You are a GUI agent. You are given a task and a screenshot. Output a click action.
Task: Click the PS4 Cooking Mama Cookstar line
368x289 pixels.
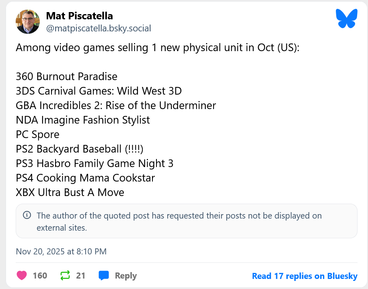coord(85,178)
